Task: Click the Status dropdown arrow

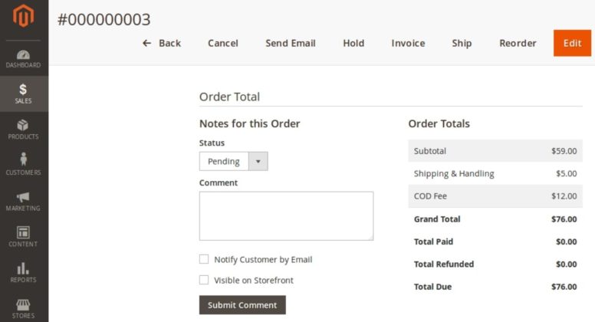Action: click(258, 161)
